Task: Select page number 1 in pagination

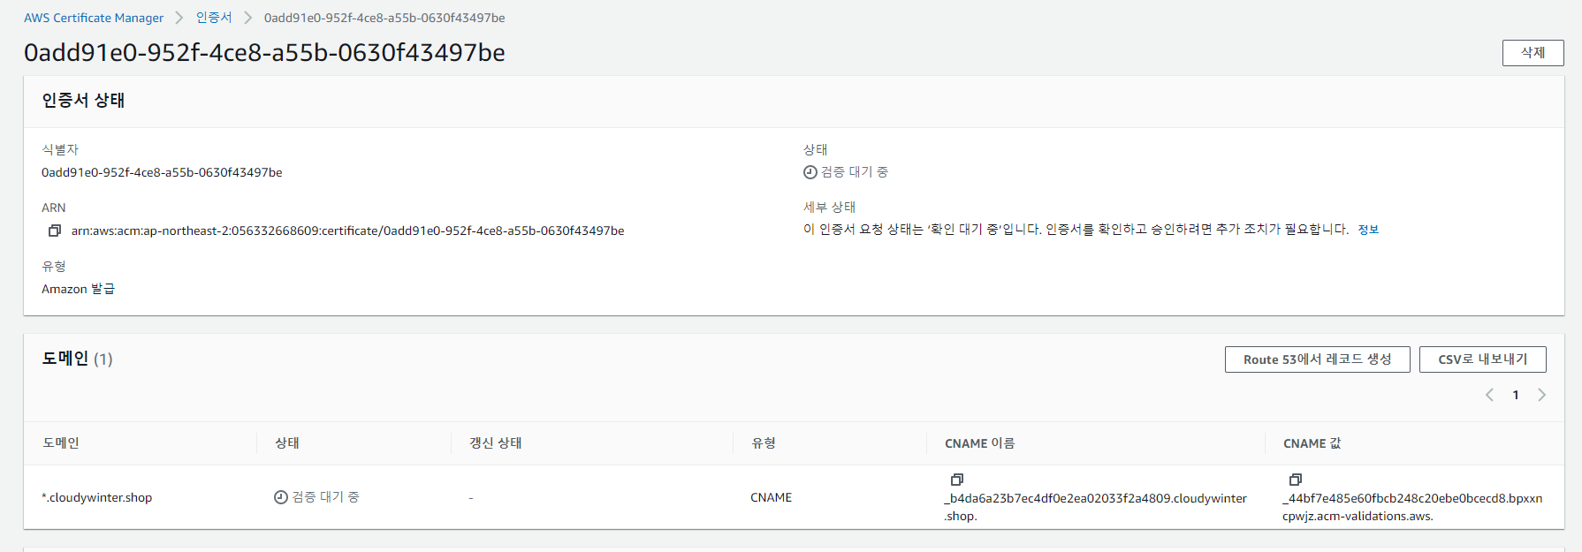Action: [x=1516, y=395]
